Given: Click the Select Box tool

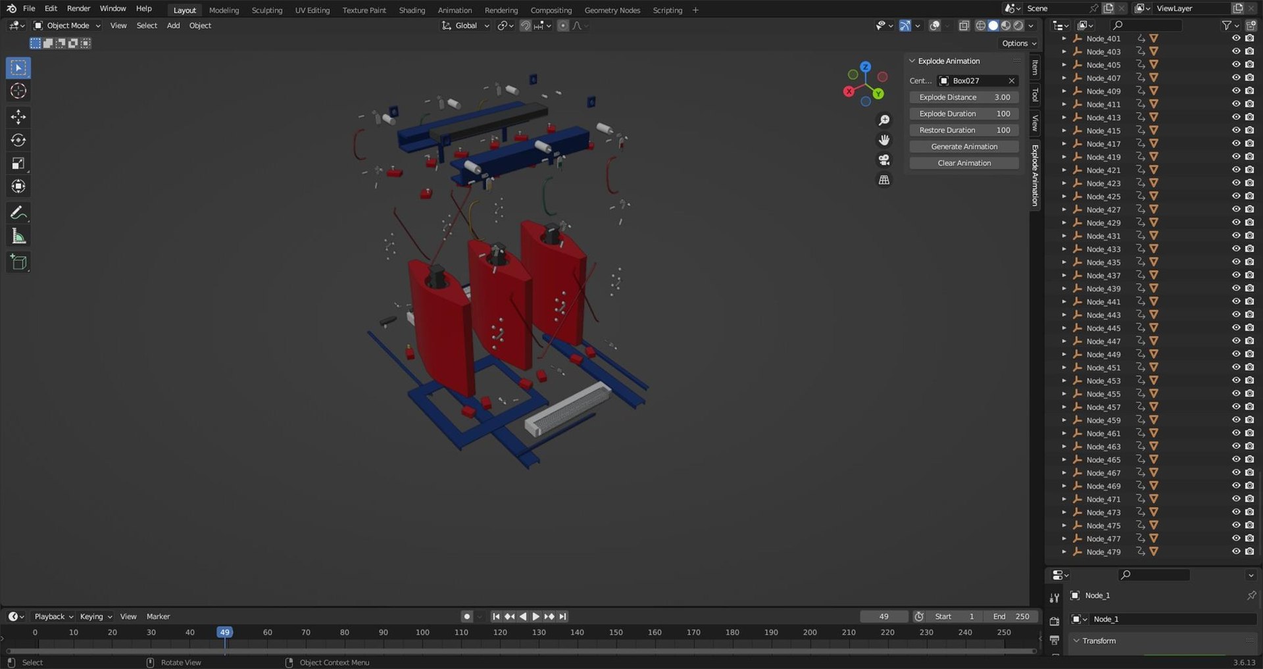Looking at the screenshot, I should [18, 68].
